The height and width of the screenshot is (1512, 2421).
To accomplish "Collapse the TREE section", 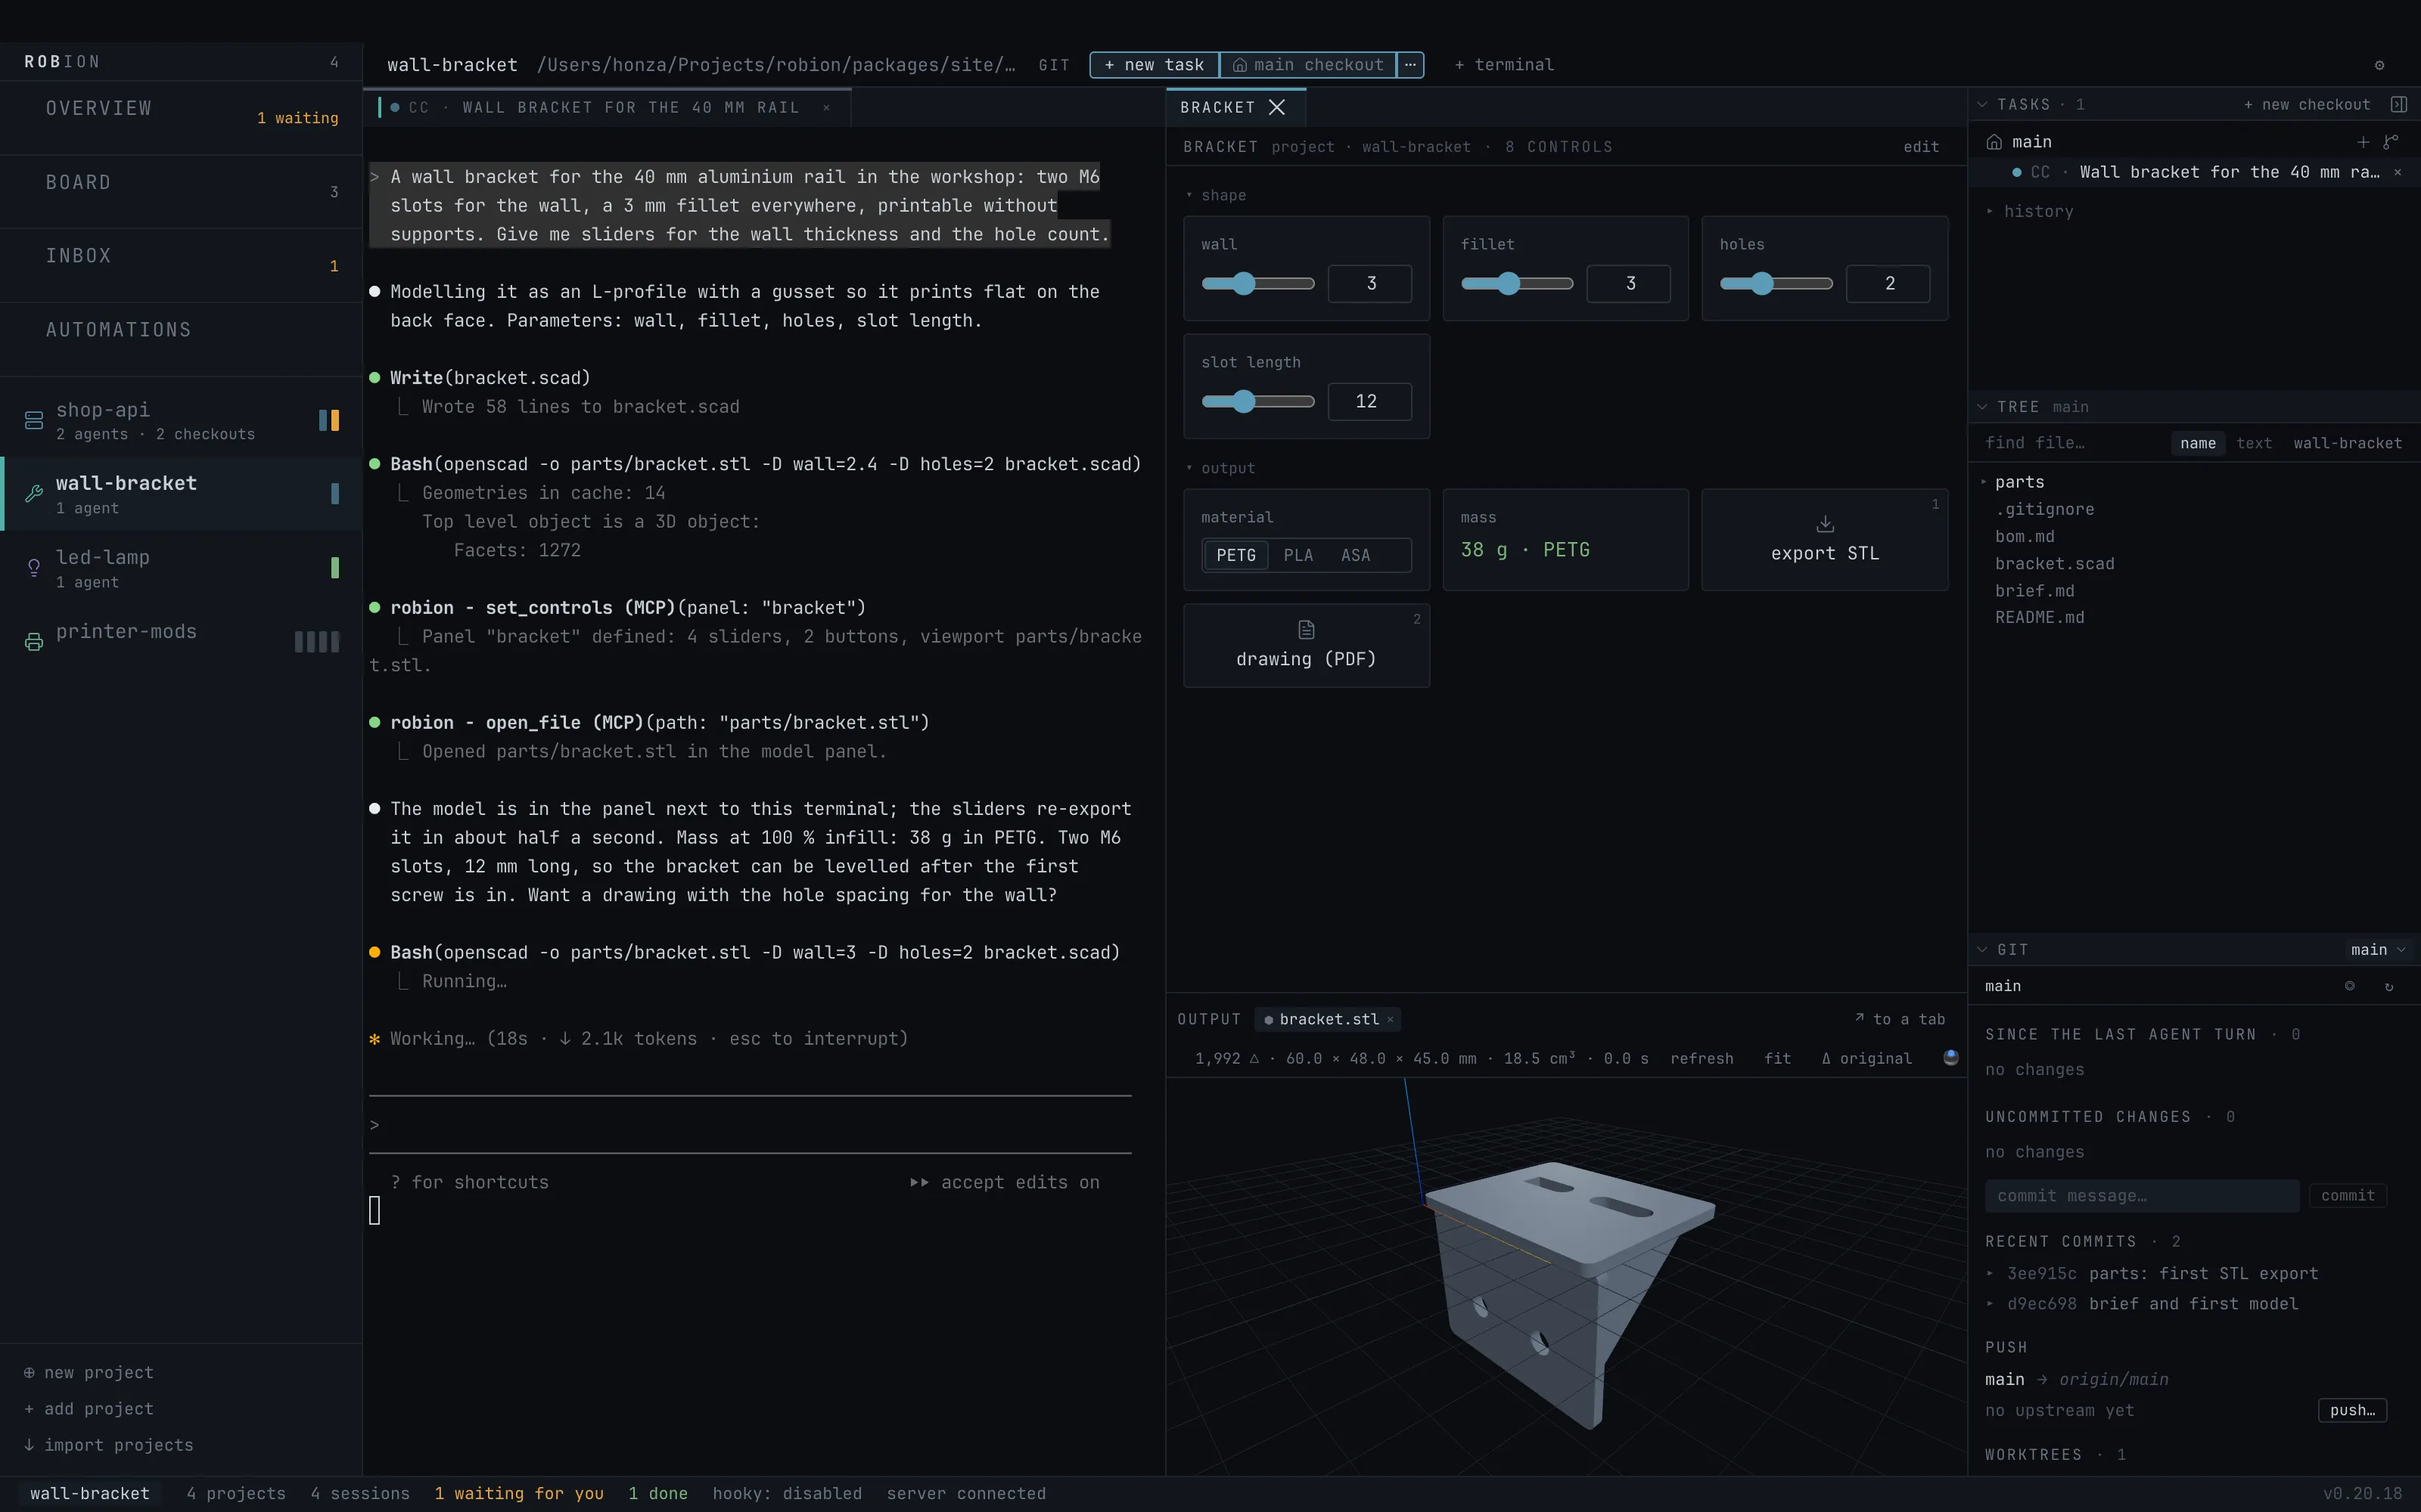I will pyautogui.click(x=1982, y=407).
